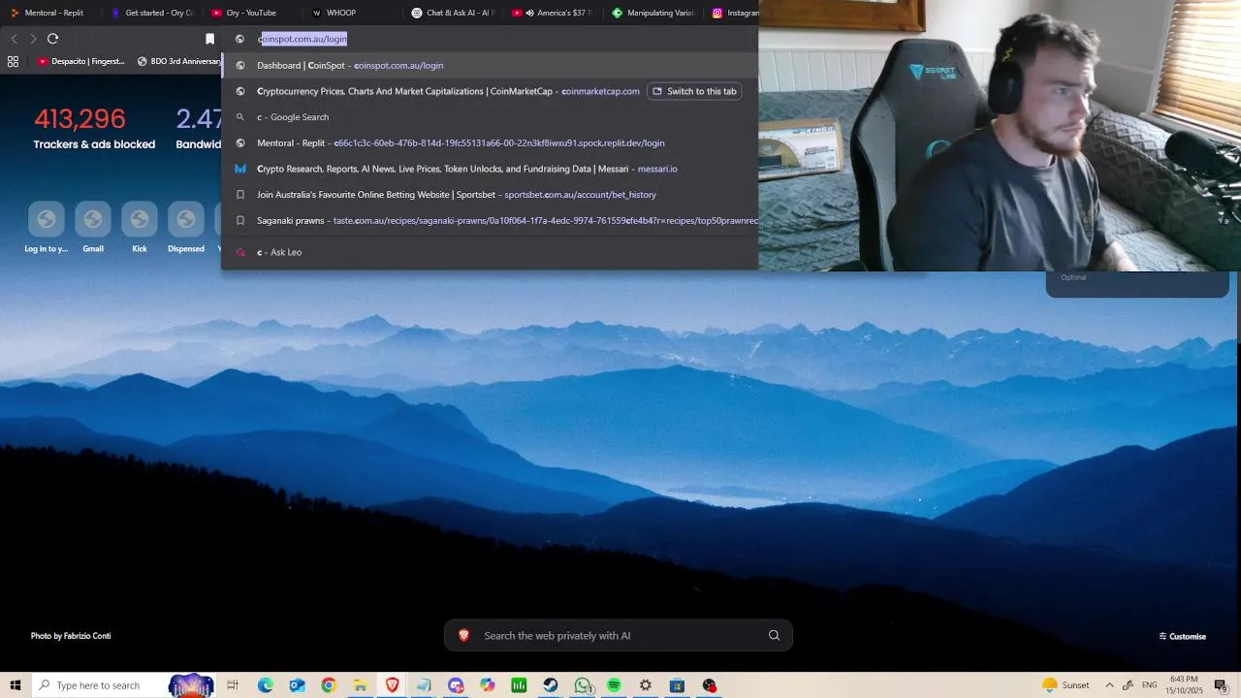Viewport: 1241px width, 698px height.
Task: Click the Trackers & ads blocked stat
Action: point(94,128)
